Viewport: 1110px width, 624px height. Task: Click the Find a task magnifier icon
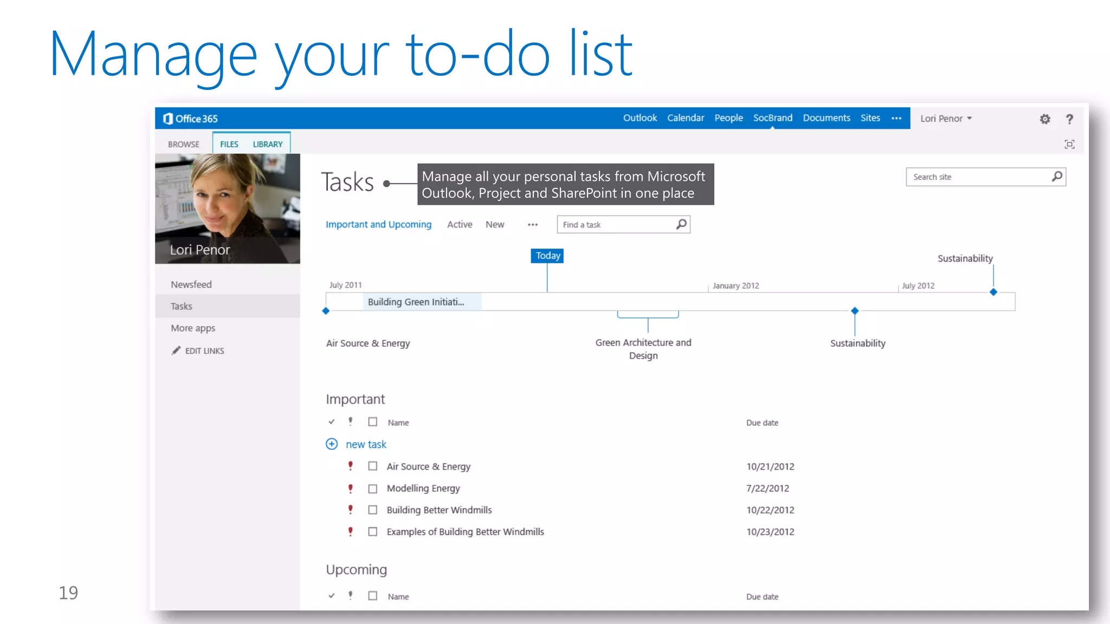coord(681,224)
